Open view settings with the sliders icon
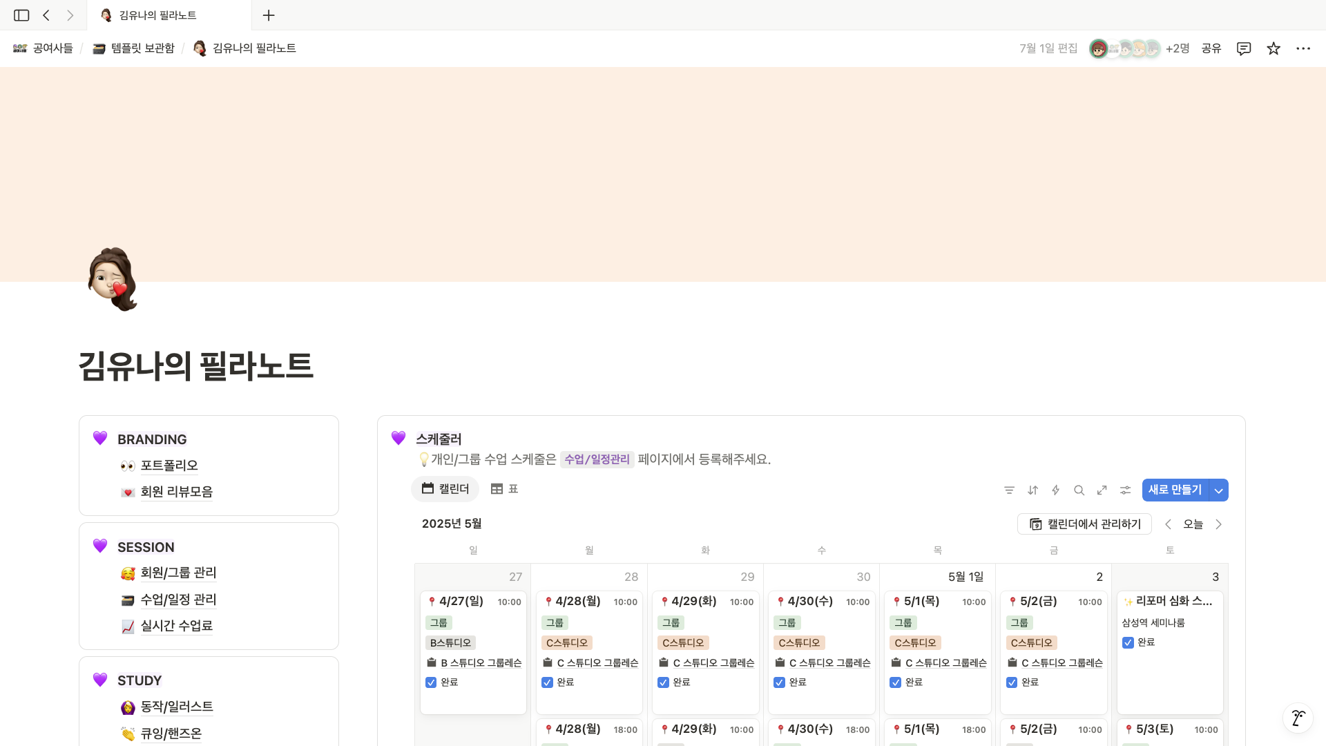1326x746 pixels. pyautogui.click(x=1125, y=490)
